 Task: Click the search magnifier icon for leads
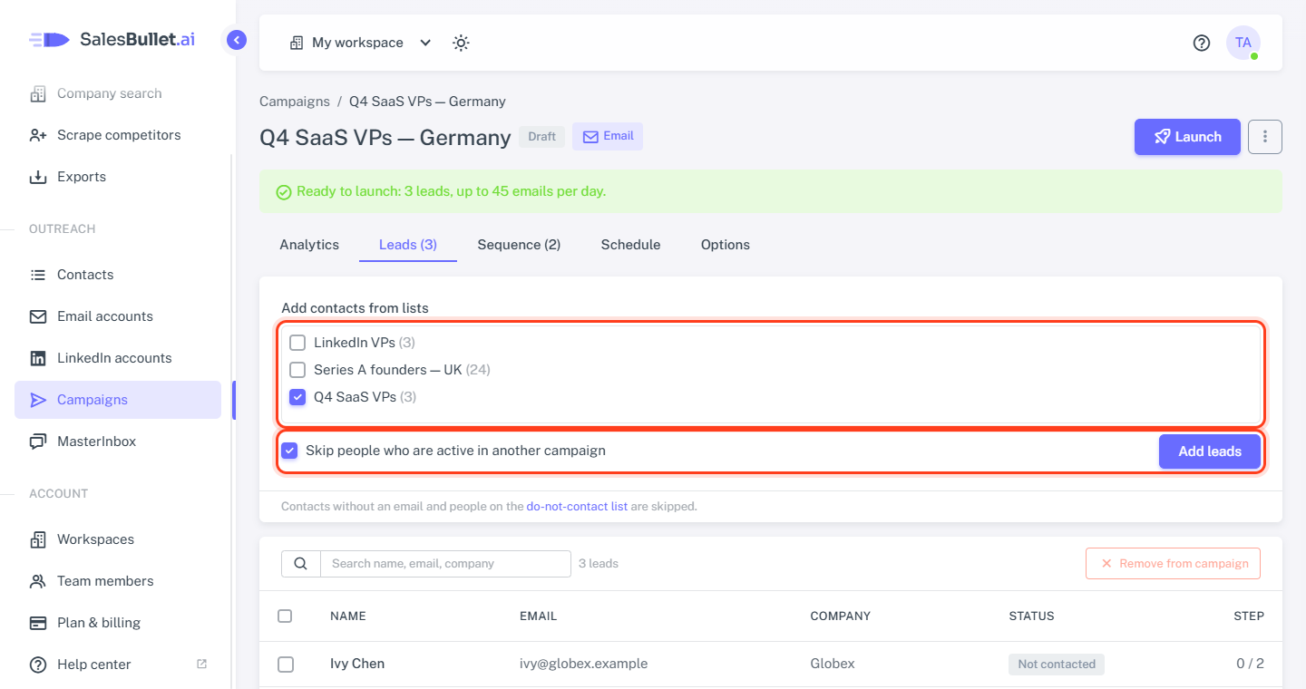coord(301,563)
